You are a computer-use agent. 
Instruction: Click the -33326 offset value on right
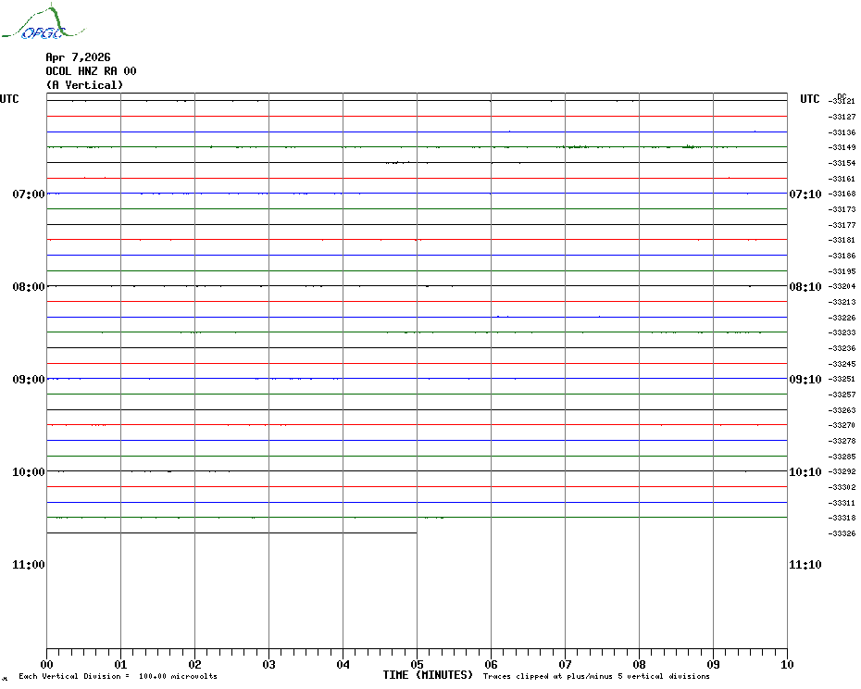point(842,533)
